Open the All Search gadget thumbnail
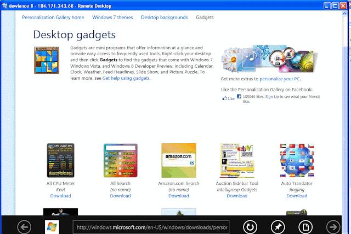Image resolution: width=351 pixels, height=234 pixels. (121, 160)
